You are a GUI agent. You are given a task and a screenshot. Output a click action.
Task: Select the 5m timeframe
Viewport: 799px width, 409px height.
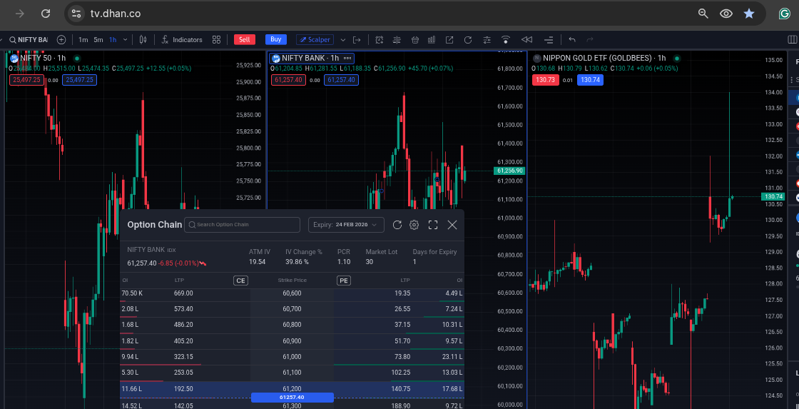click(98, 40)
